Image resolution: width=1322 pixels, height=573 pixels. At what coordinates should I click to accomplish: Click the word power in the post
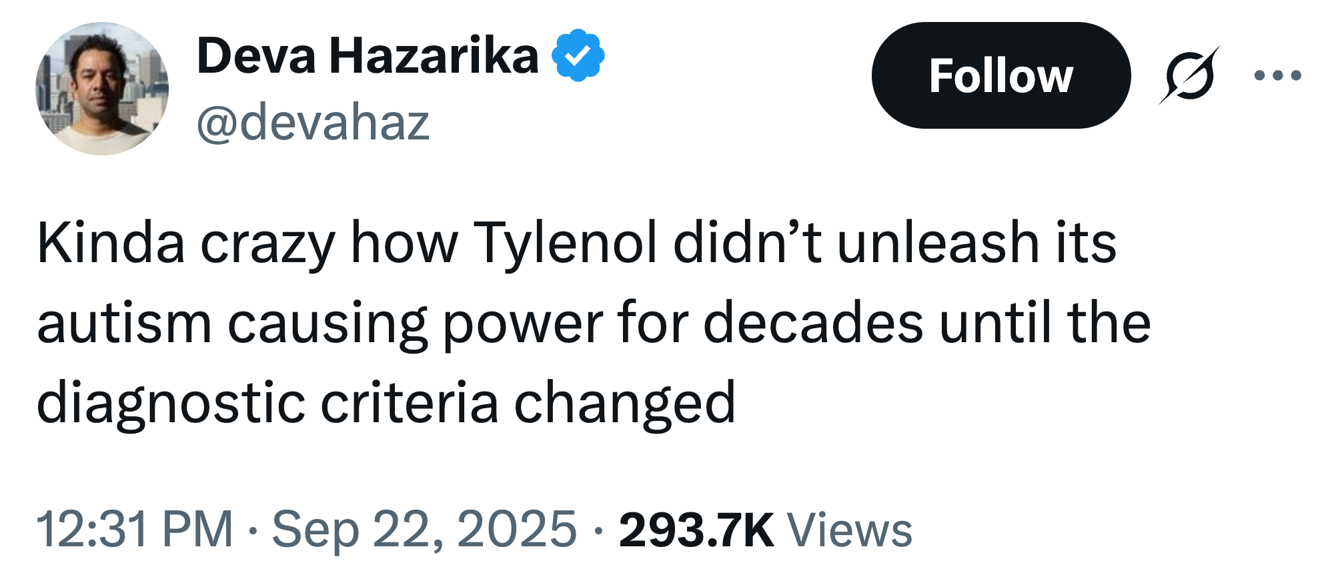click(x=523, y=323)
